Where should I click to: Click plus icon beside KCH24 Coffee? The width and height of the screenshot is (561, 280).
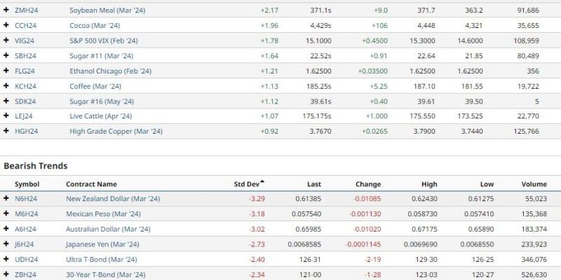coord(6,85)
